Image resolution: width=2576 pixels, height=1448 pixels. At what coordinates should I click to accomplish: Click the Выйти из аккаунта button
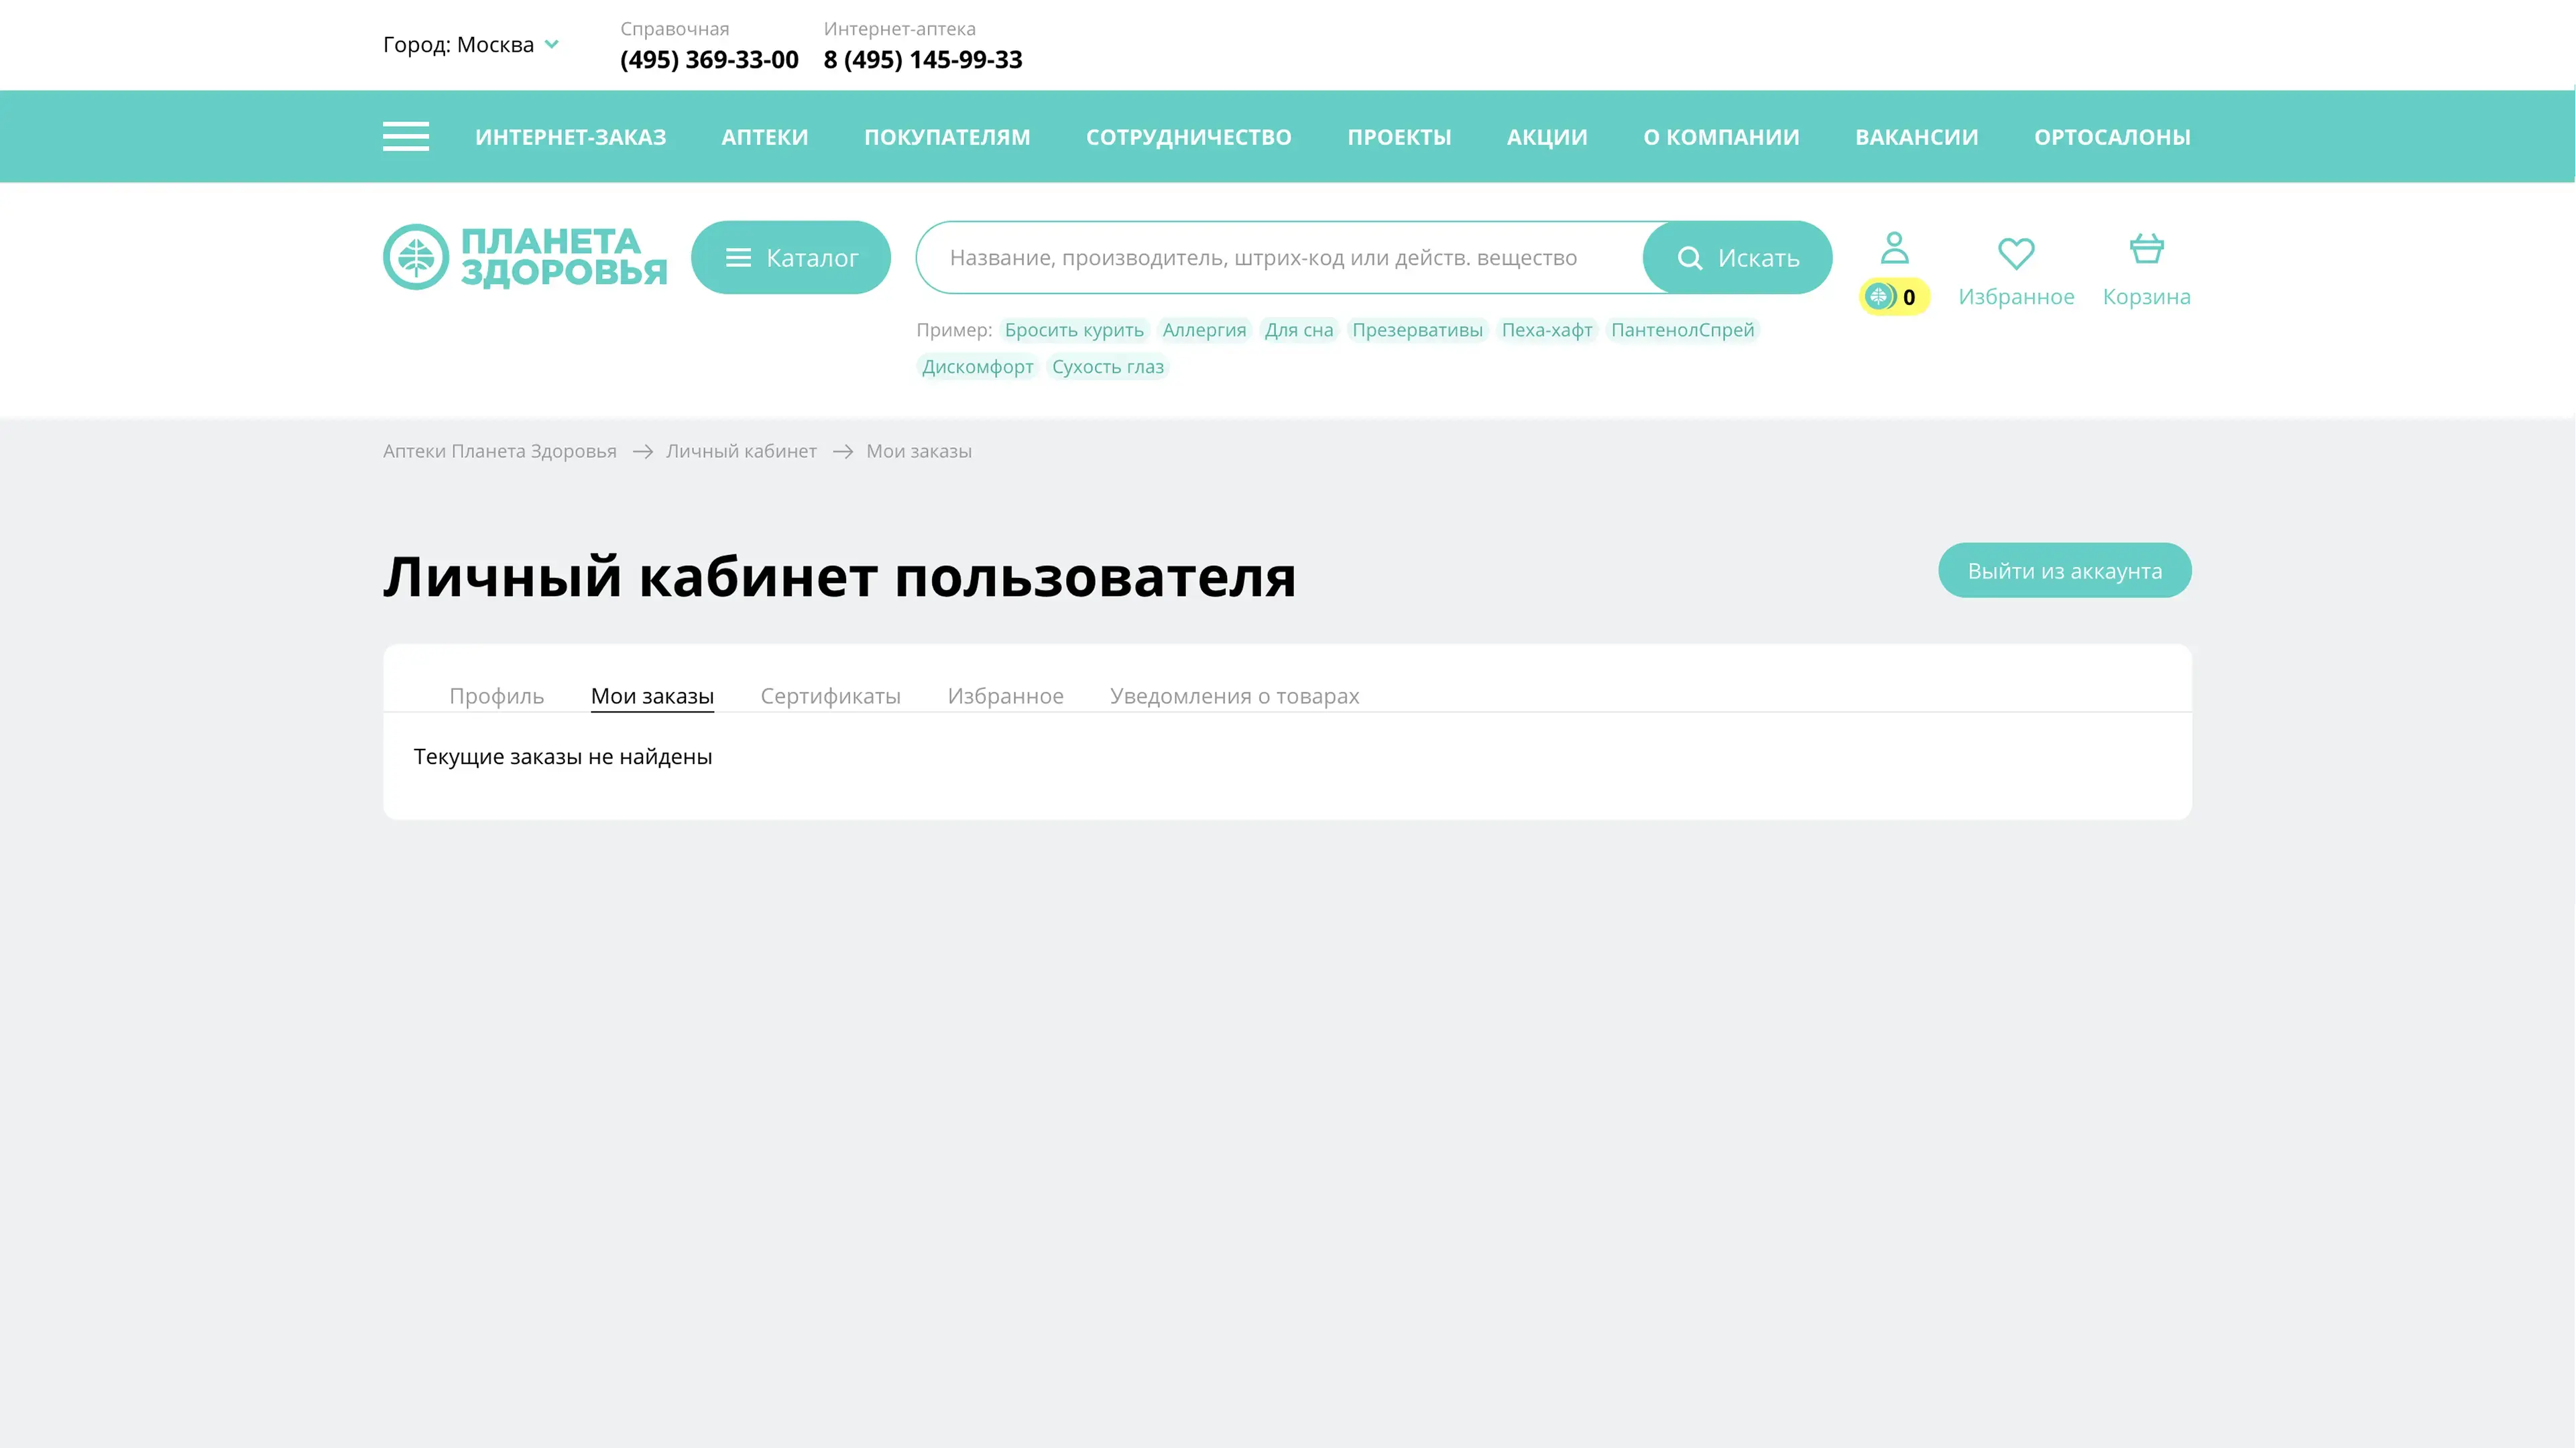[2064, 571]
